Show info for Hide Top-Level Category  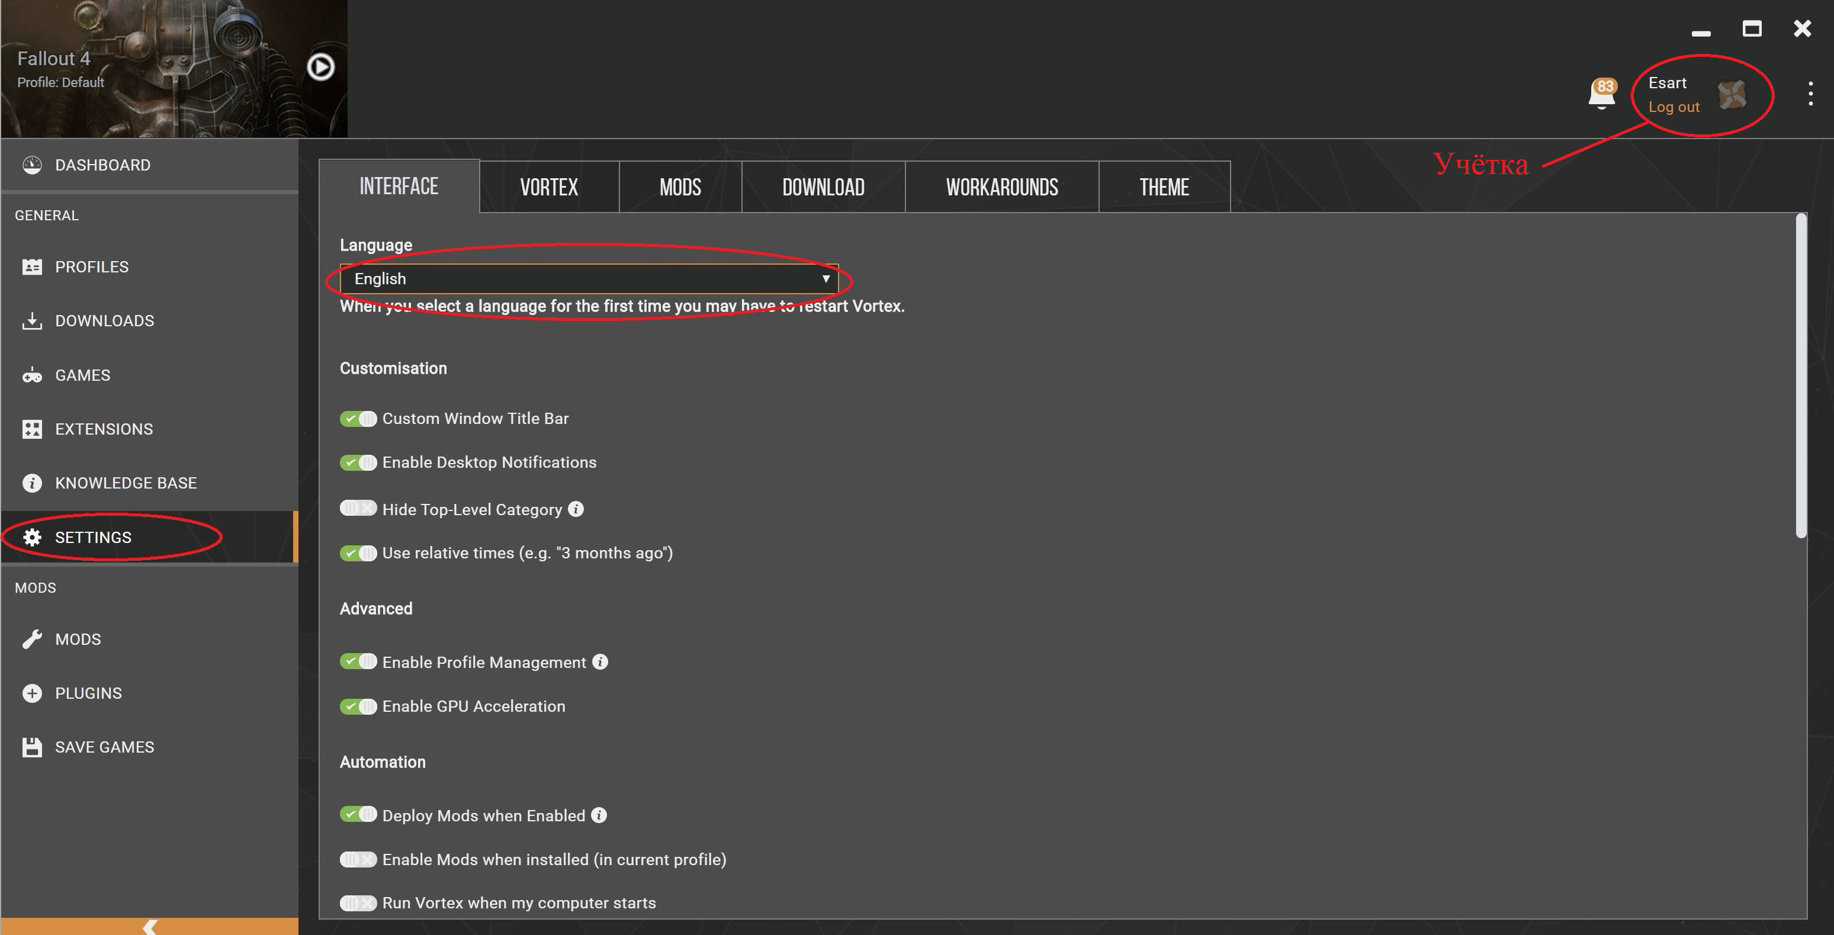coord(576,509)
